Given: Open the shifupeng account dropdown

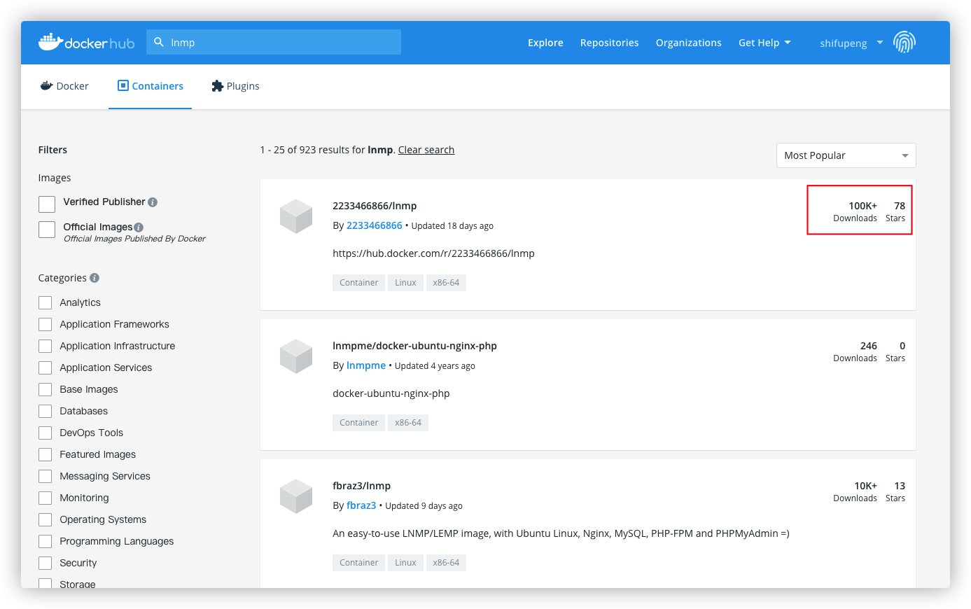Looking at the screenshot, I should point(851,43).
